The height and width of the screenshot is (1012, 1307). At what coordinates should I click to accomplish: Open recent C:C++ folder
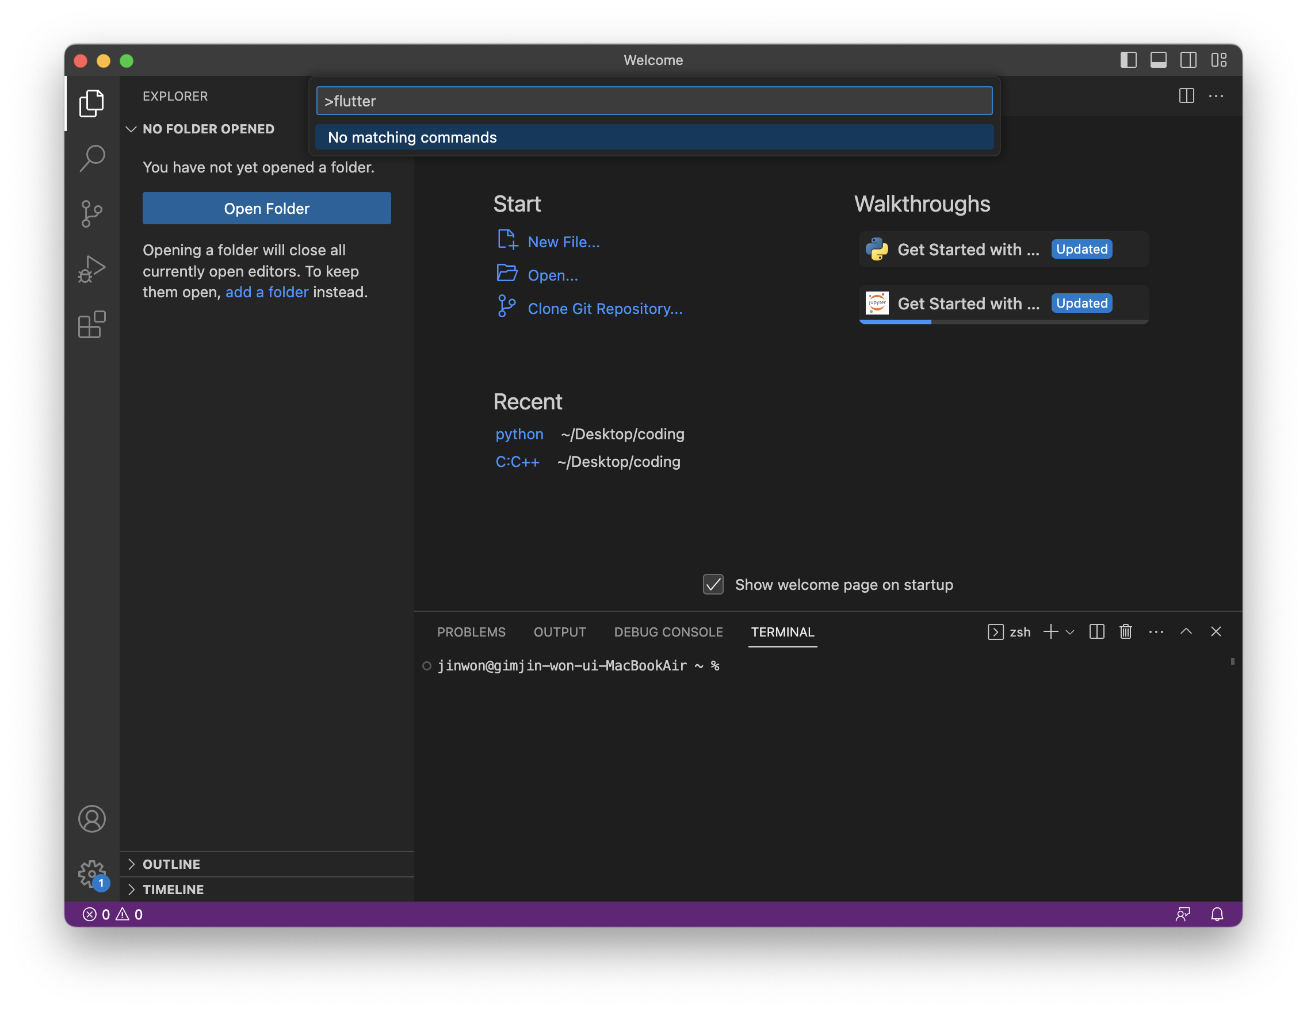[x=517, y=462]
